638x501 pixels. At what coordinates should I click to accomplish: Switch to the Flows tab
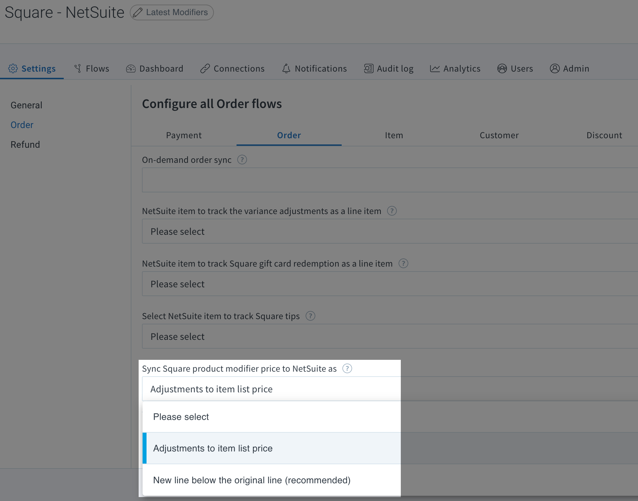[92, 69]
